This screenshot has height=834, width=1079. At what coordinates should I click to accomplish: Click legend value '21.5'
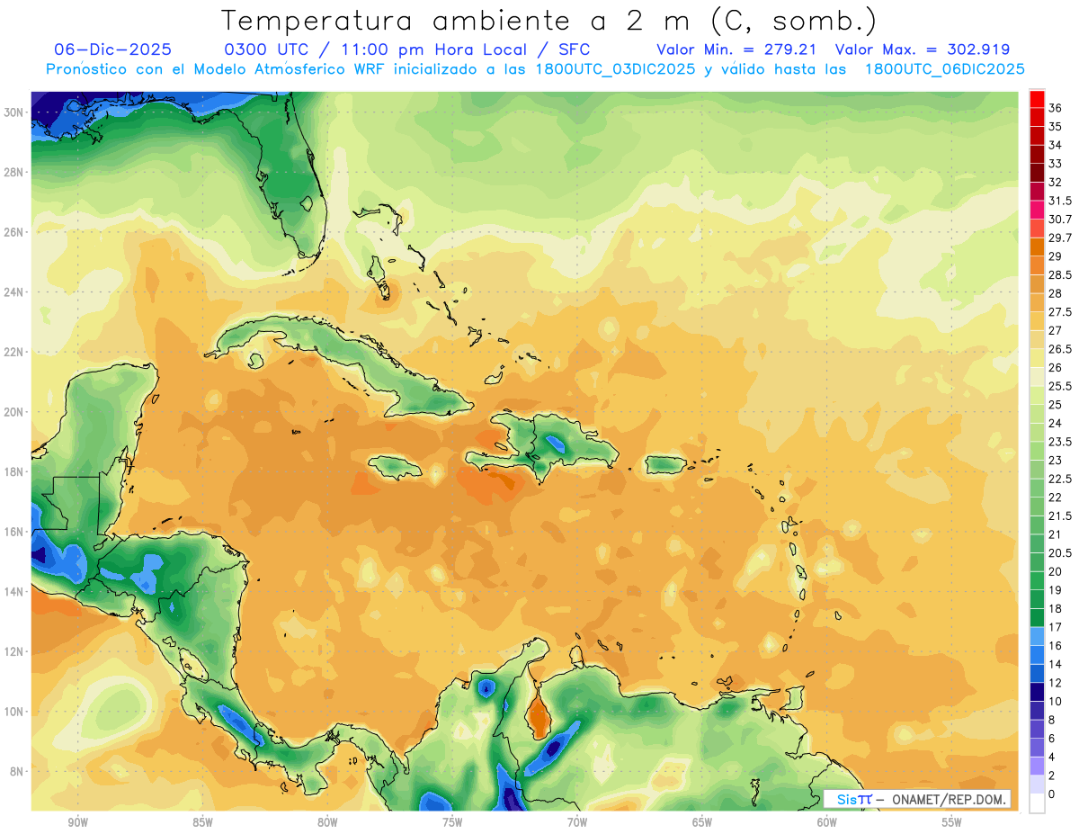coord(1060,516)
